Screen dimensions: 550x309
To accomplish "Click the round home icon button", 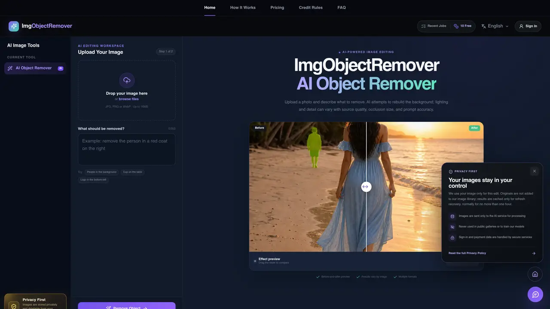I will [x=535, y=274].
